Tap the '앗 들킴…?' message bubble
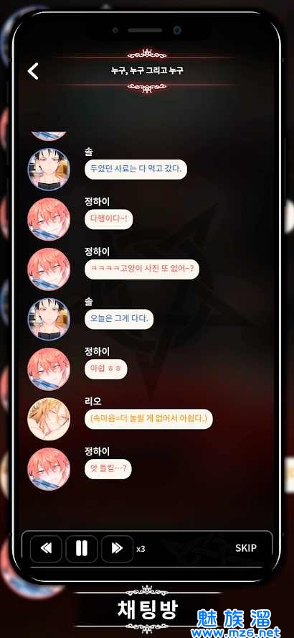Viewport: 294px width, 638px height. click(x=108, y=469)
